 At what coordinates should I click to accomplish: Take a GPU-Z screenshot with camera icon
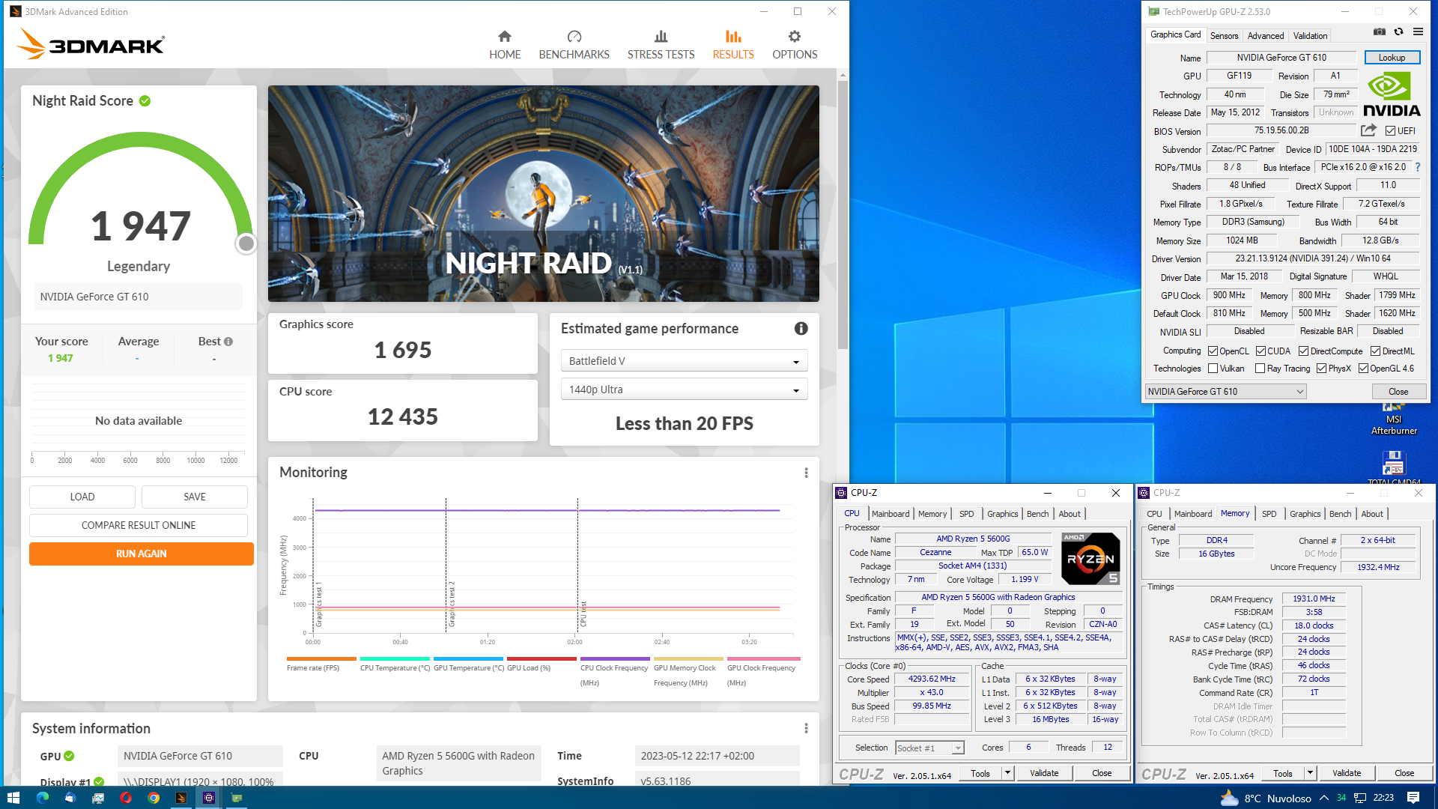click(1379, 31)
